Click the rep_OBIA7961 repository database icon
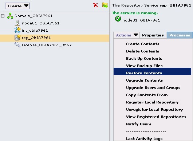The height and width of the screenshot is (141, 193). 17,38
